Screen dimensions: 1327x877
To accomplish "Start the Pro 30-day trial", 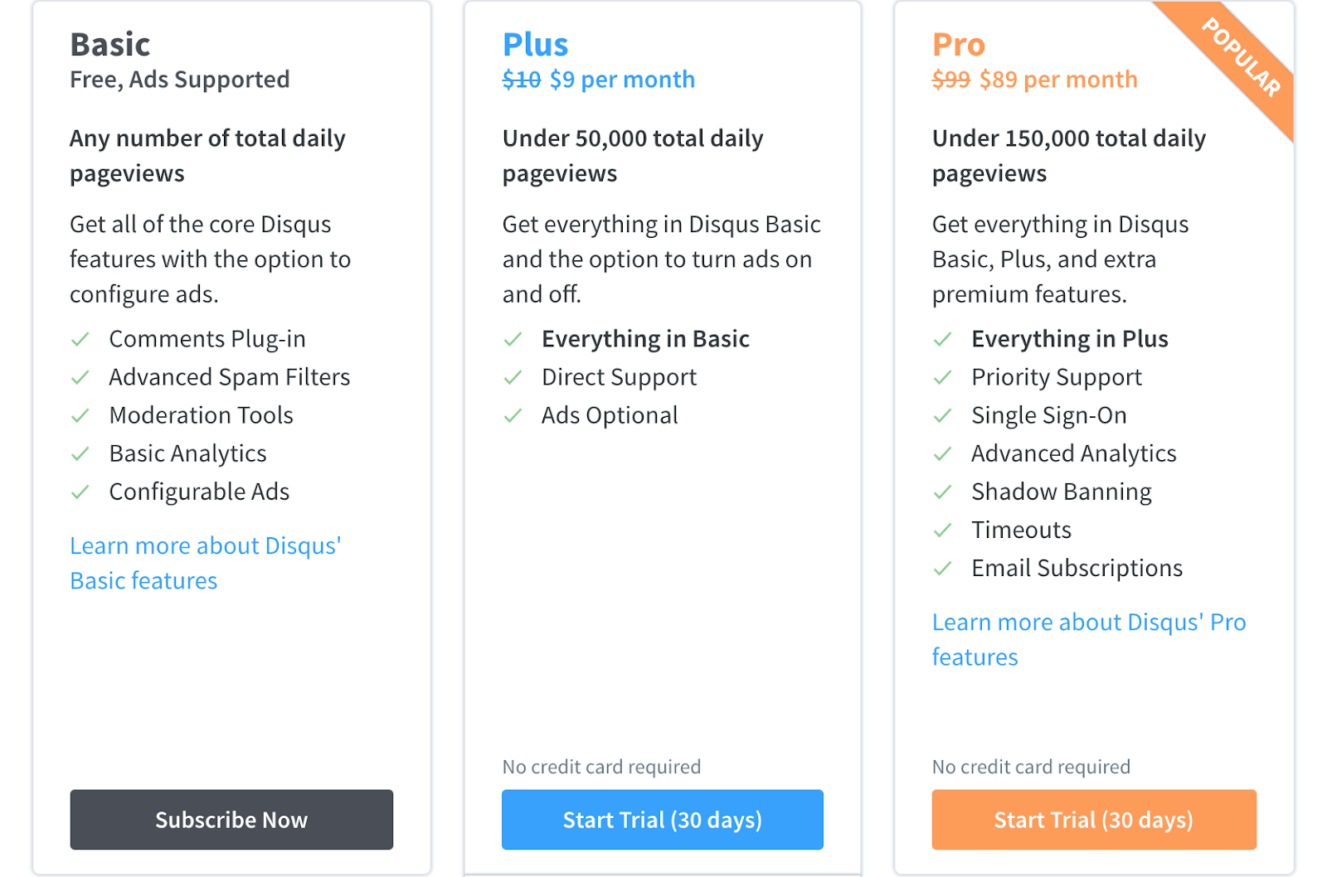I will pyautogui.click(x=1093, y=820).
